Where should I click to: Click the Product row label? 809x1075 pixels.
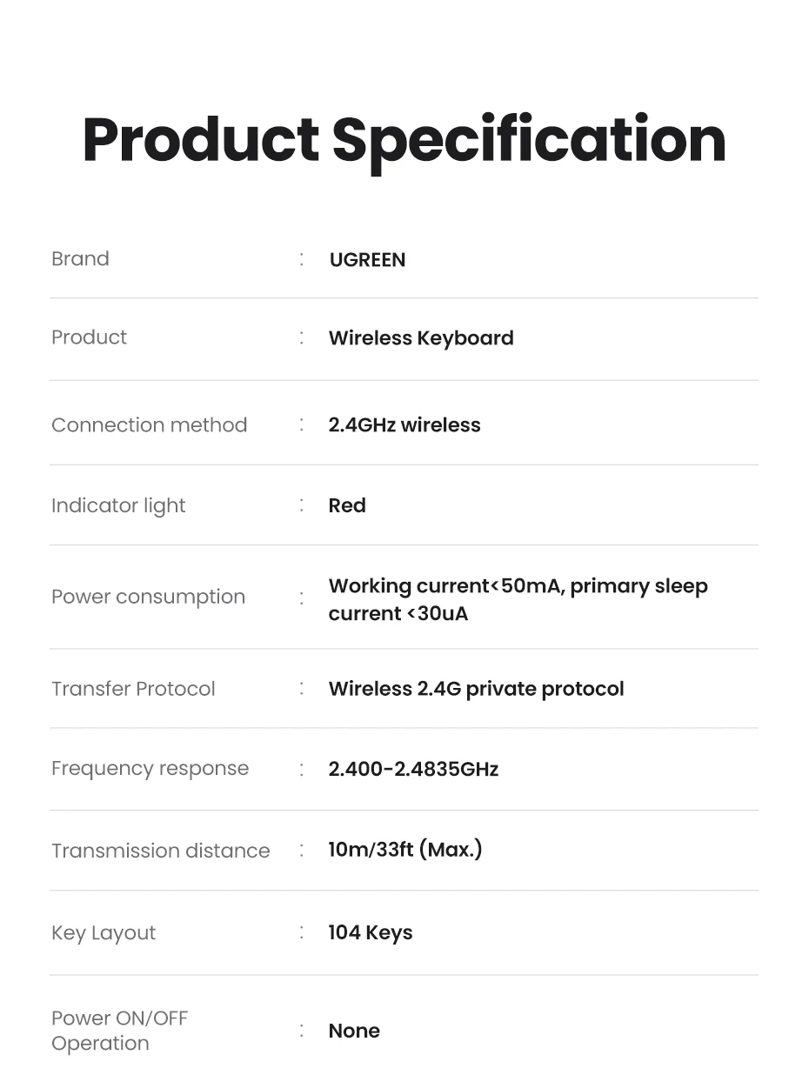[89, 337]
